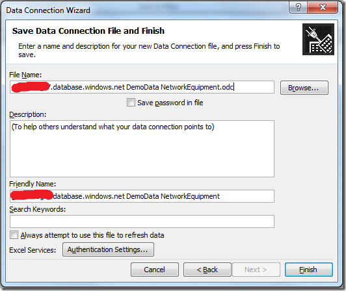346x291 pixels.
Task: Open the help question mark button
Action: 298,8
